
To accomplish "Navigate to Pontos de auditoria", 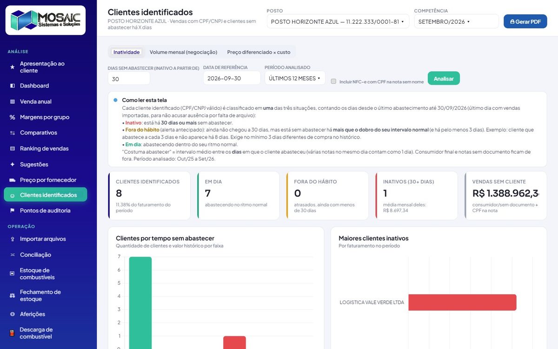I will (46, 211).
